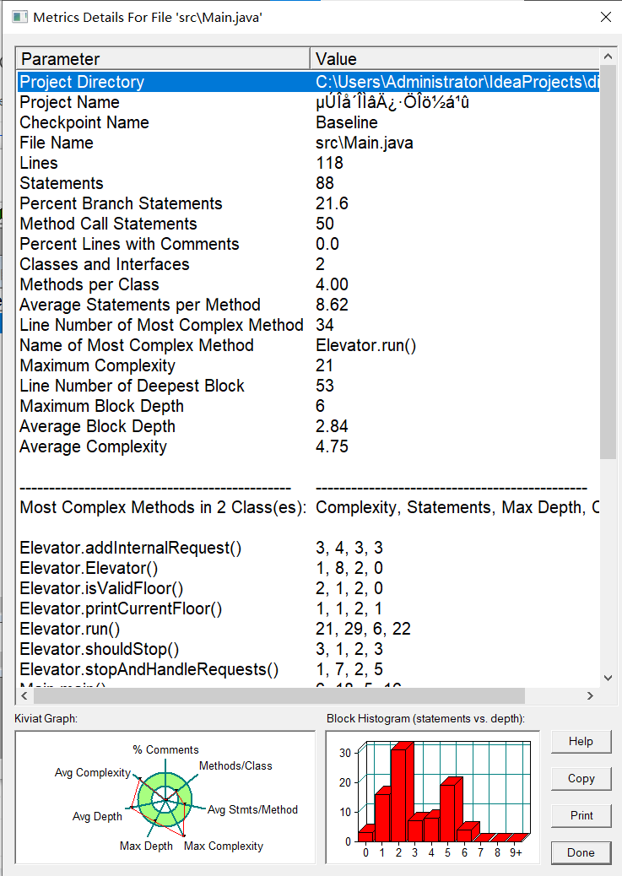
Task: Click the Value column header
Action: (455, 59)
